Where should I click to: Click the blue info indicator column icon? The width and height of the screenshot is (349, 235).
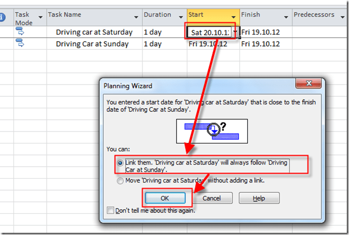click(x=3, y=17)
